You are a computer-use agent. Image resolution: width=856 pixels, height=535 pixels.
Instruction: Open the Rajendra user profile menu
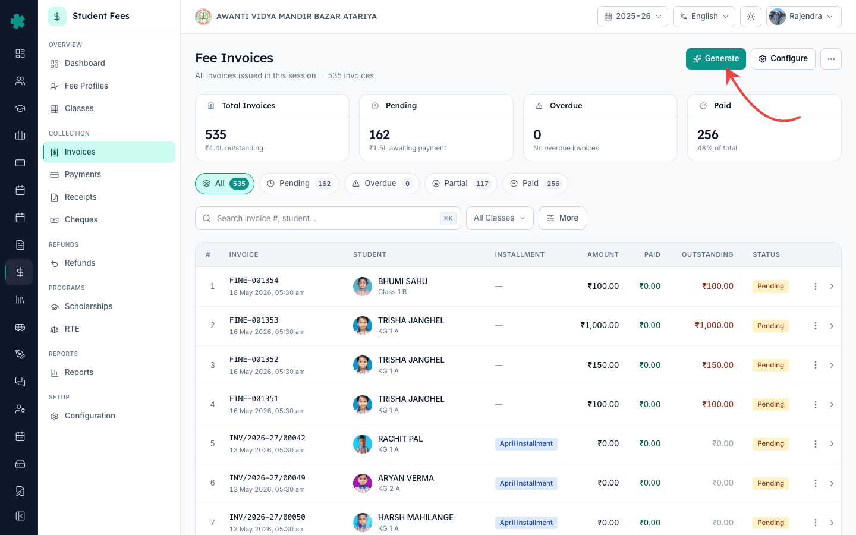[x=804, y=17]
